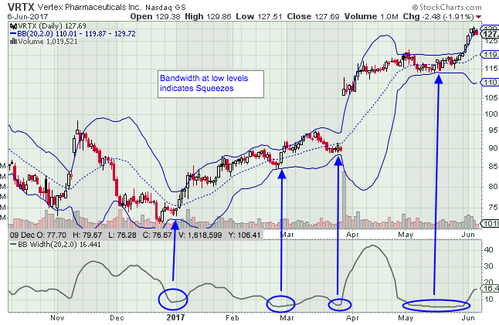
Task: Click the 16.4 tag on BB Width axis
Action: [490, 289]
